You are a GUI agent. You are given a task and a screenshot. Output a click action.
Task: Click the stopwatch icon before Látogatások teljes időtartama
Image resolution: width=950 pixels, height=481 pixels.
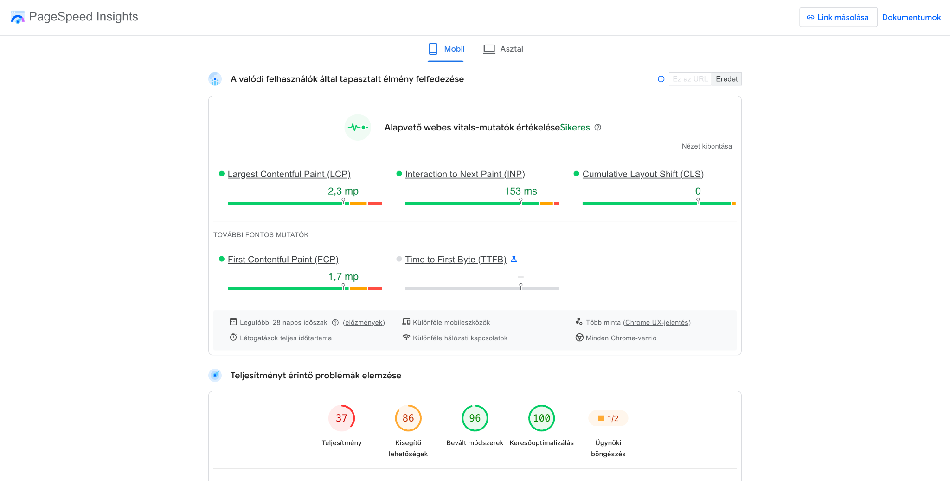(x=233, y=337)
